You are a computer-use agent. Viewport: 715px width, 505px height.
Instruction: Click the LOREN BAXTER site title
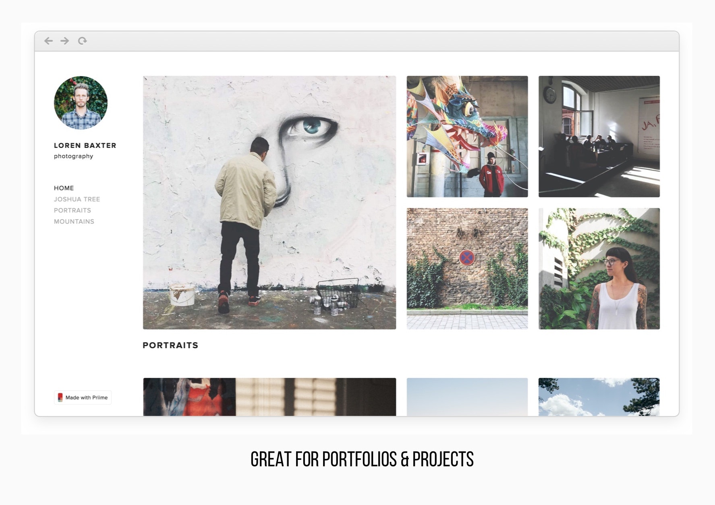click(85, 145)
